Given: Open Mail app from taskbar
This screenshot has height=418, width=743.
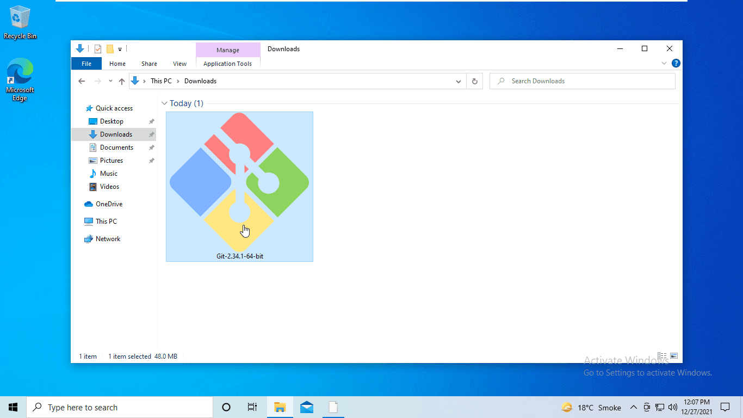Looking at the screenshot, I should pos(306,407).
